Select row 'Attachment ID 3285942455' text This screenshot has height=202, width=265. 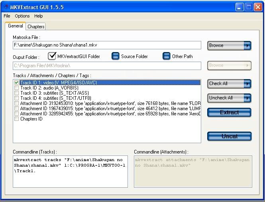[x=110, y=114]
